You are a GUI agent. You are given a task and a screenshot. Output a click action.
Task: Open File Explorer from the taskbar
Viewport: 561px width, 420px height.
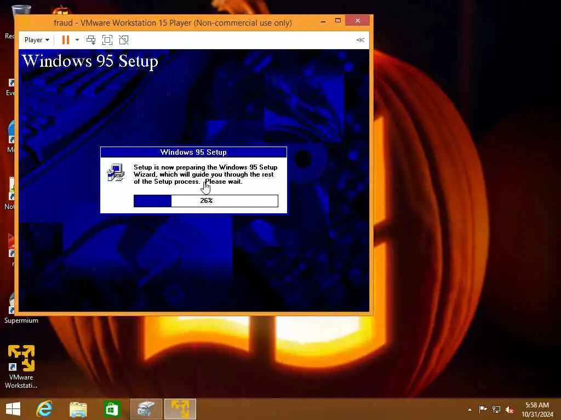(x=78, y=409)
